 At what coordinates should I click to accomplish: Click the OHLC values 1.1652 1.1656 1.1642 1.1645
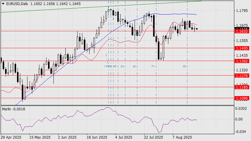point(56,4)
